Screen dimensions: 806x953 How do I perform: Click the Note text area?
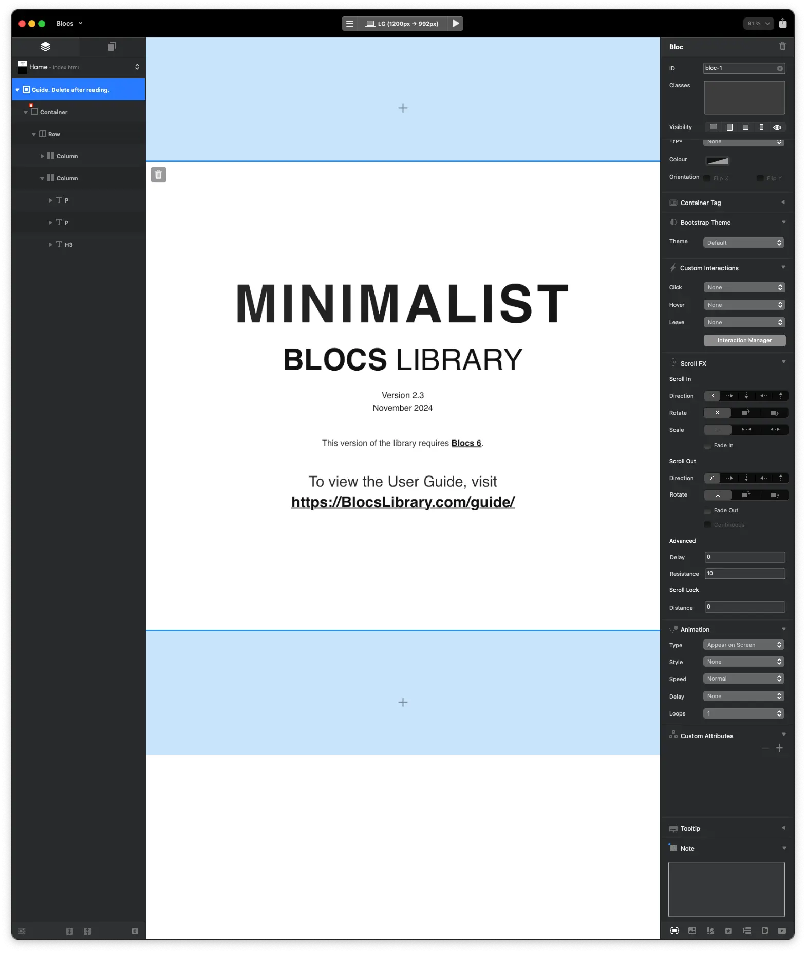[726, 889]
